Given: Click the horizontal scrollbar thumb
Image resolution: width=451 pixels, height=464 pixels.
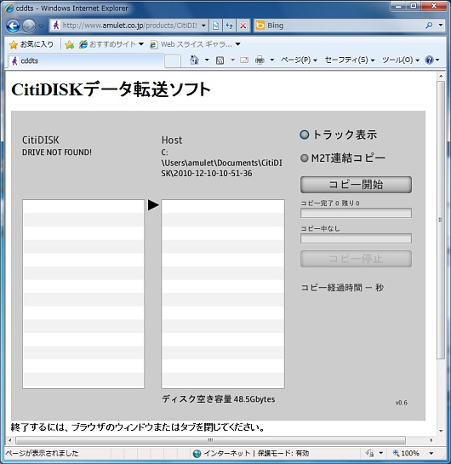Looking at the screenshot, I should pyautogui.click(x=210, y=440).
